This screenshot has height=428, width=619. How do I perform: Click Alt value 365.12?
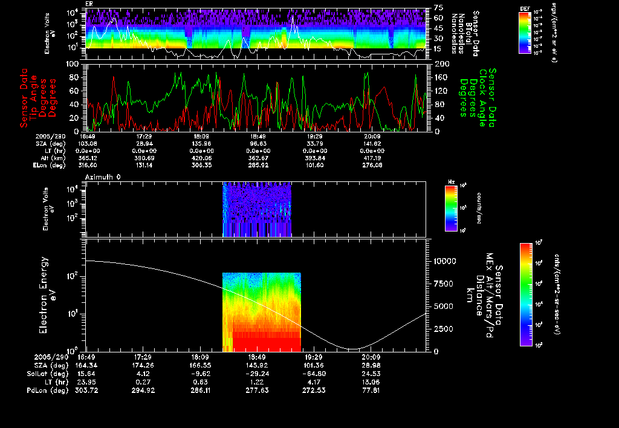[88, 158]
